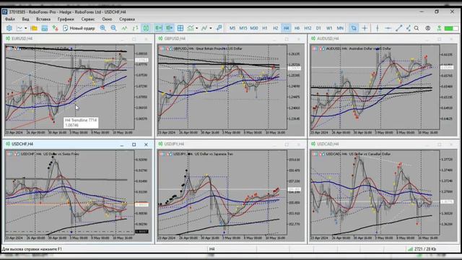Click the tile windows grid icon
The image size is (462, 260).
tap(180, 28)
